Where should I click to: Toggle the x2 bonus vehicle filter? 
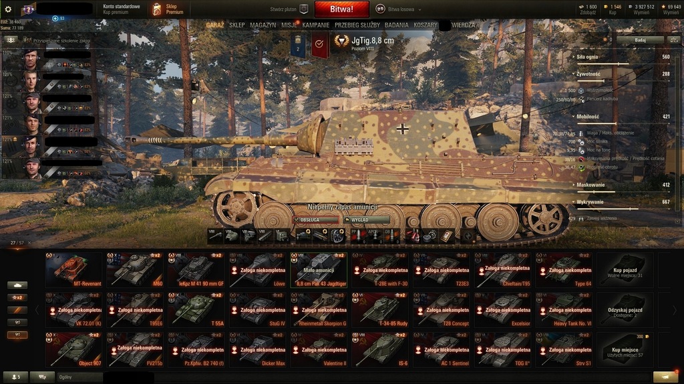17,298
